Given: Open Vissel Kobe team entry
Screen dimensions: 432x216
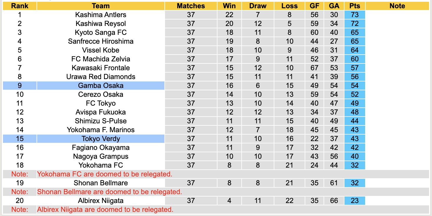Looking at the screenshot, I should [x=100, y=50].
